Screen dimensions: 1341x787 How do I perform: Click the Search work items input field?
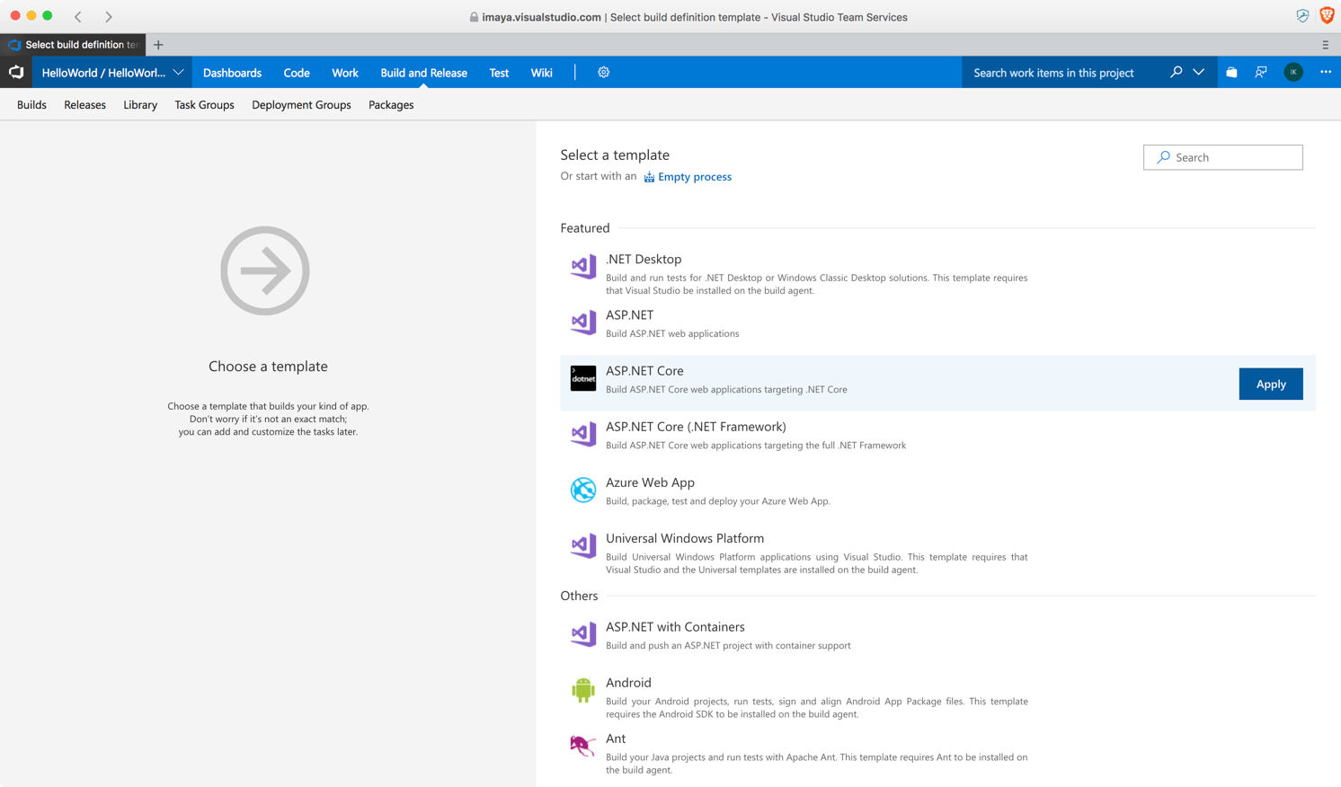click(1063, 73)
